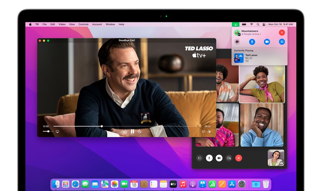The width and height of the screenshot is (322, 191).
Task: Open the SharePlay status menu in the menu bar
Action: coord(235,24)
